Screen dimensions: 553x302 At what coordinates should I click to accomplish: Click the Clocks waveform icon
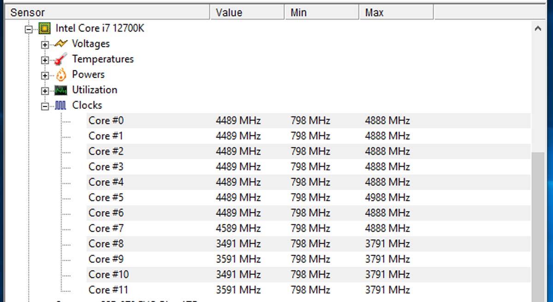(x=61, y=105)
